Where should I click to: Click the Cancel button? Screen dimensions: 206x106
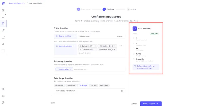pos(134,104)
